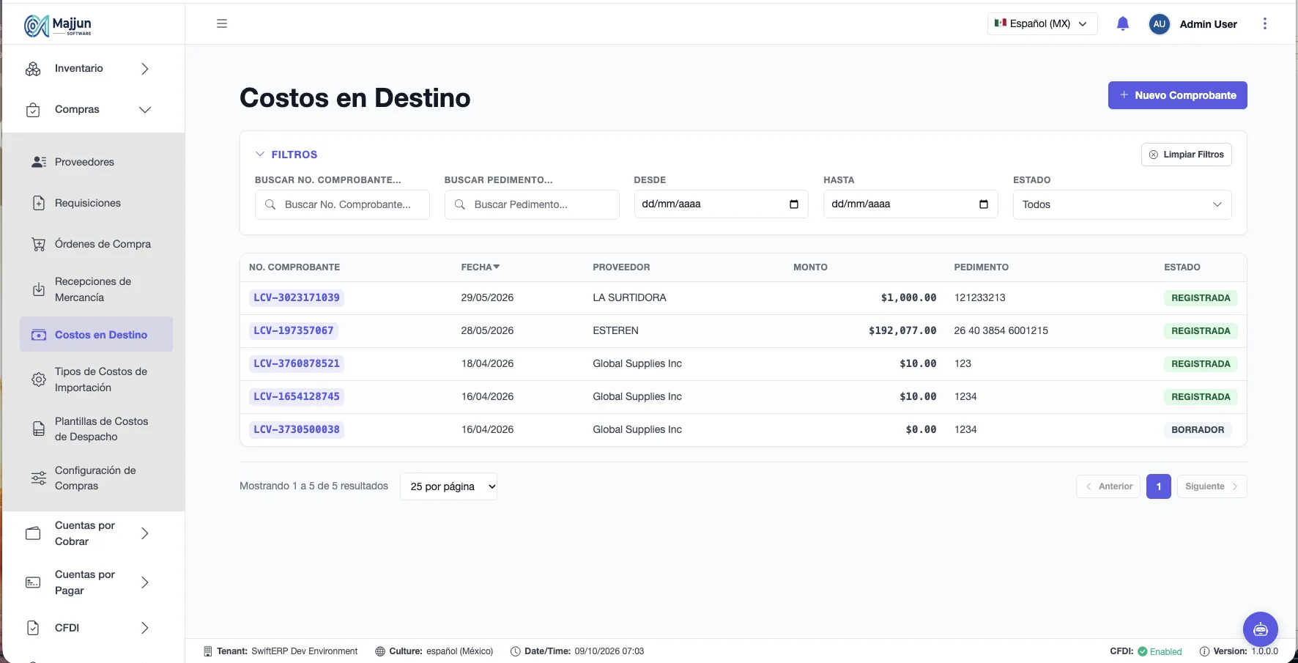Collapse the FILTROS section
The image size is (1298, 663).
(x=286, y=155)
